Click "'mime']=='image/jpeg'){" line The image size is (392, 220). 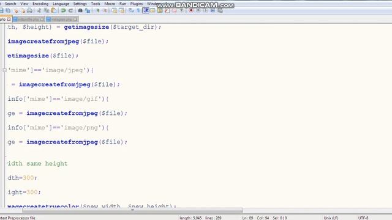pyautogui.click(x=51, y=70)
